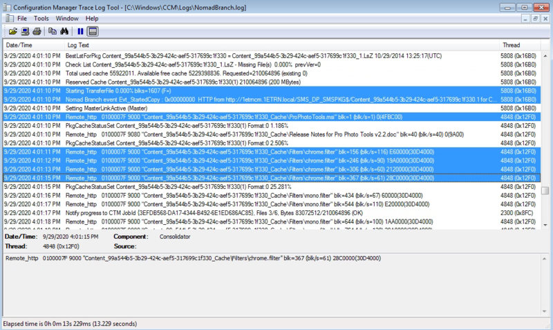Select the 'Setting MasterLinkActive (Master)' log entry
Image resolution: width=553 pixels, height=330 pixels.
112,109
